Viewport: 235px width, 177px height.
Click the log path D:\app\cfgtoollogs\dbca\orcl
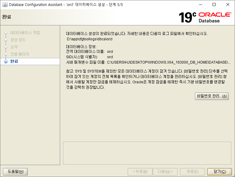pos(90,39)
